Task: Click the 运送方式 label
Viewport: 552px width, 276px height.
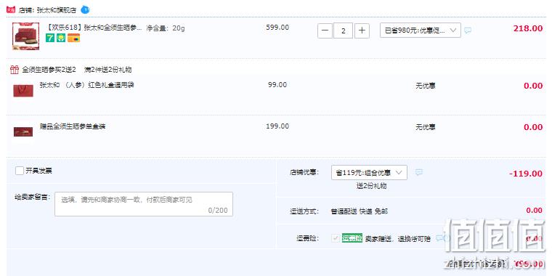Action: click(304, 211)
